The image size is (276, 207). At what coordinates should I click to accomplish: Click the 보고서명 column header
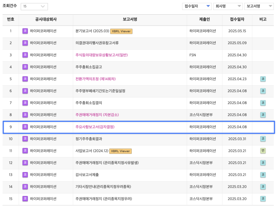(130, 19)
